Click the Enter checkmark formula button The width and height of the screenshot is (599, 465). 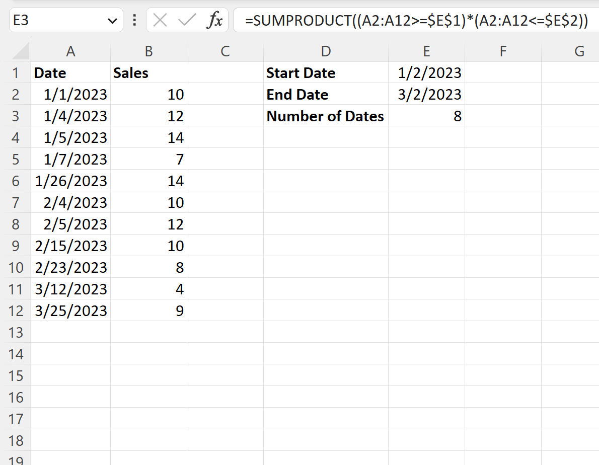(x=187, y=20)
